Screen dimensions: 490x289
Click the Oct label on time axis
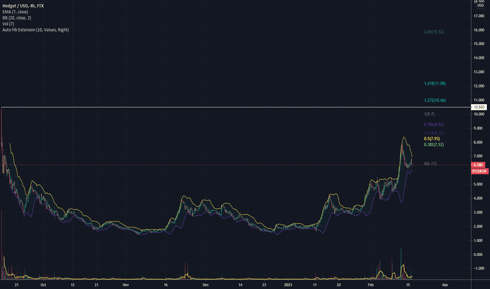pos(43,285)
